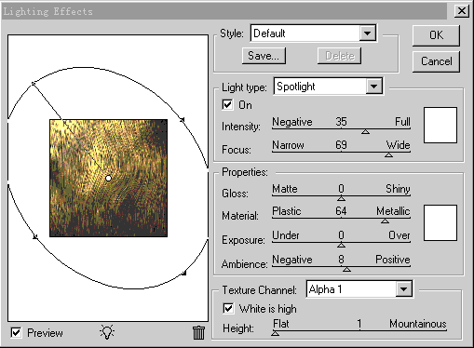Click the Cancel button
474x348 pixels.
click(436, 61)
